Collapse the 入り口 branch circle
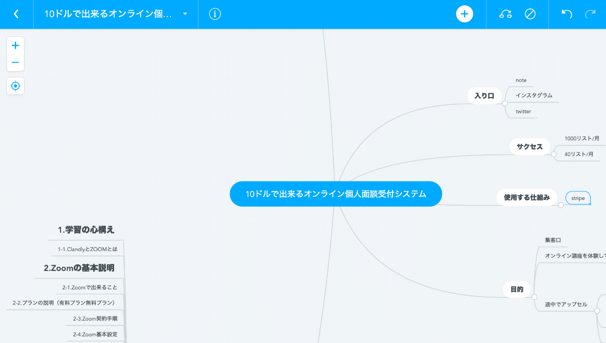The image size is (606, 343). [505, 103]
